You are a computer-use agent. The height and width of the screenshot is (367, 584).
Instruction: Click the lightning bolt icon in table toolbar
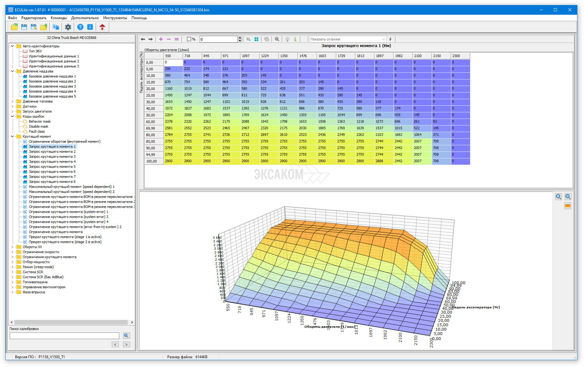point(390,39)
